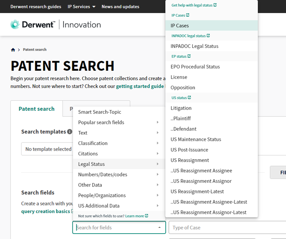This screenshot has width=286, height=239.
Task: Click Patent search breadcrumb link
Action: pos(35,49)
